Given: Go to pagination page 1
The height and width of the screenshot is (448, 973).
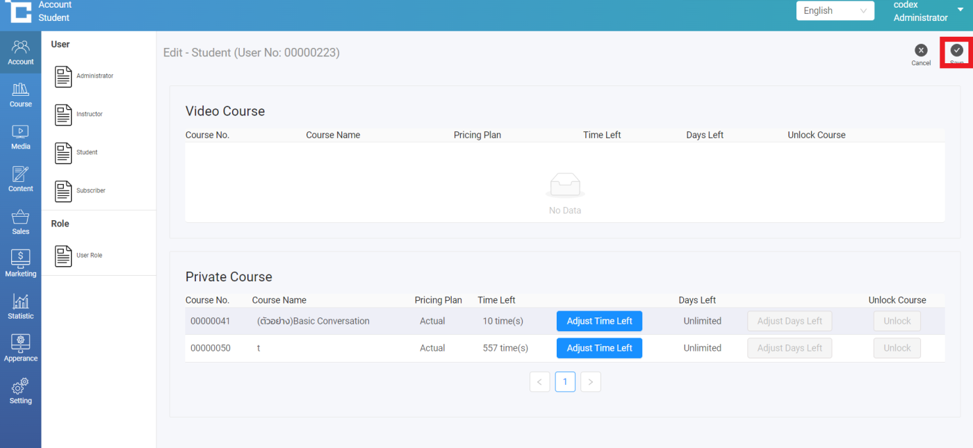Looking at the screenshot, I should coord(565,382).
